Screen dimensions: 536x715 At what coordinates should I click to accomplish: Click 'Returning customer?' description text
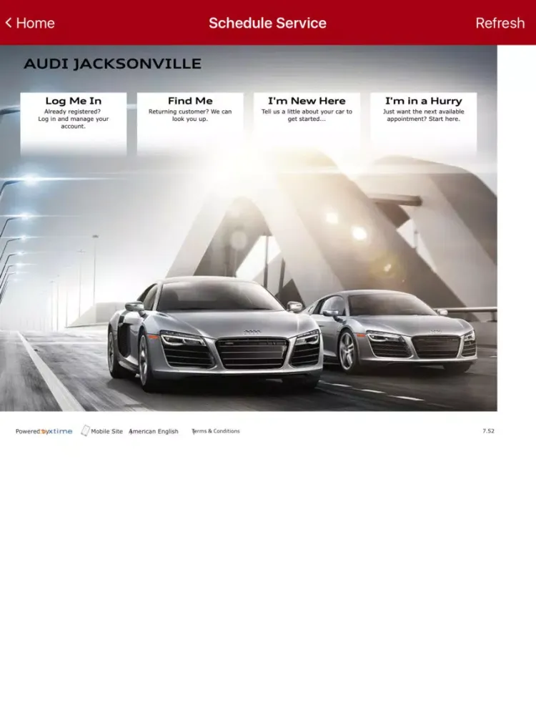click(x=190, y=115)
